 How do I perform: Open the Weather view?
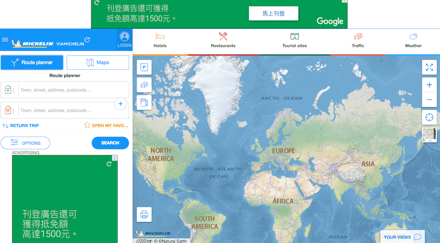[x=413, y=40]
